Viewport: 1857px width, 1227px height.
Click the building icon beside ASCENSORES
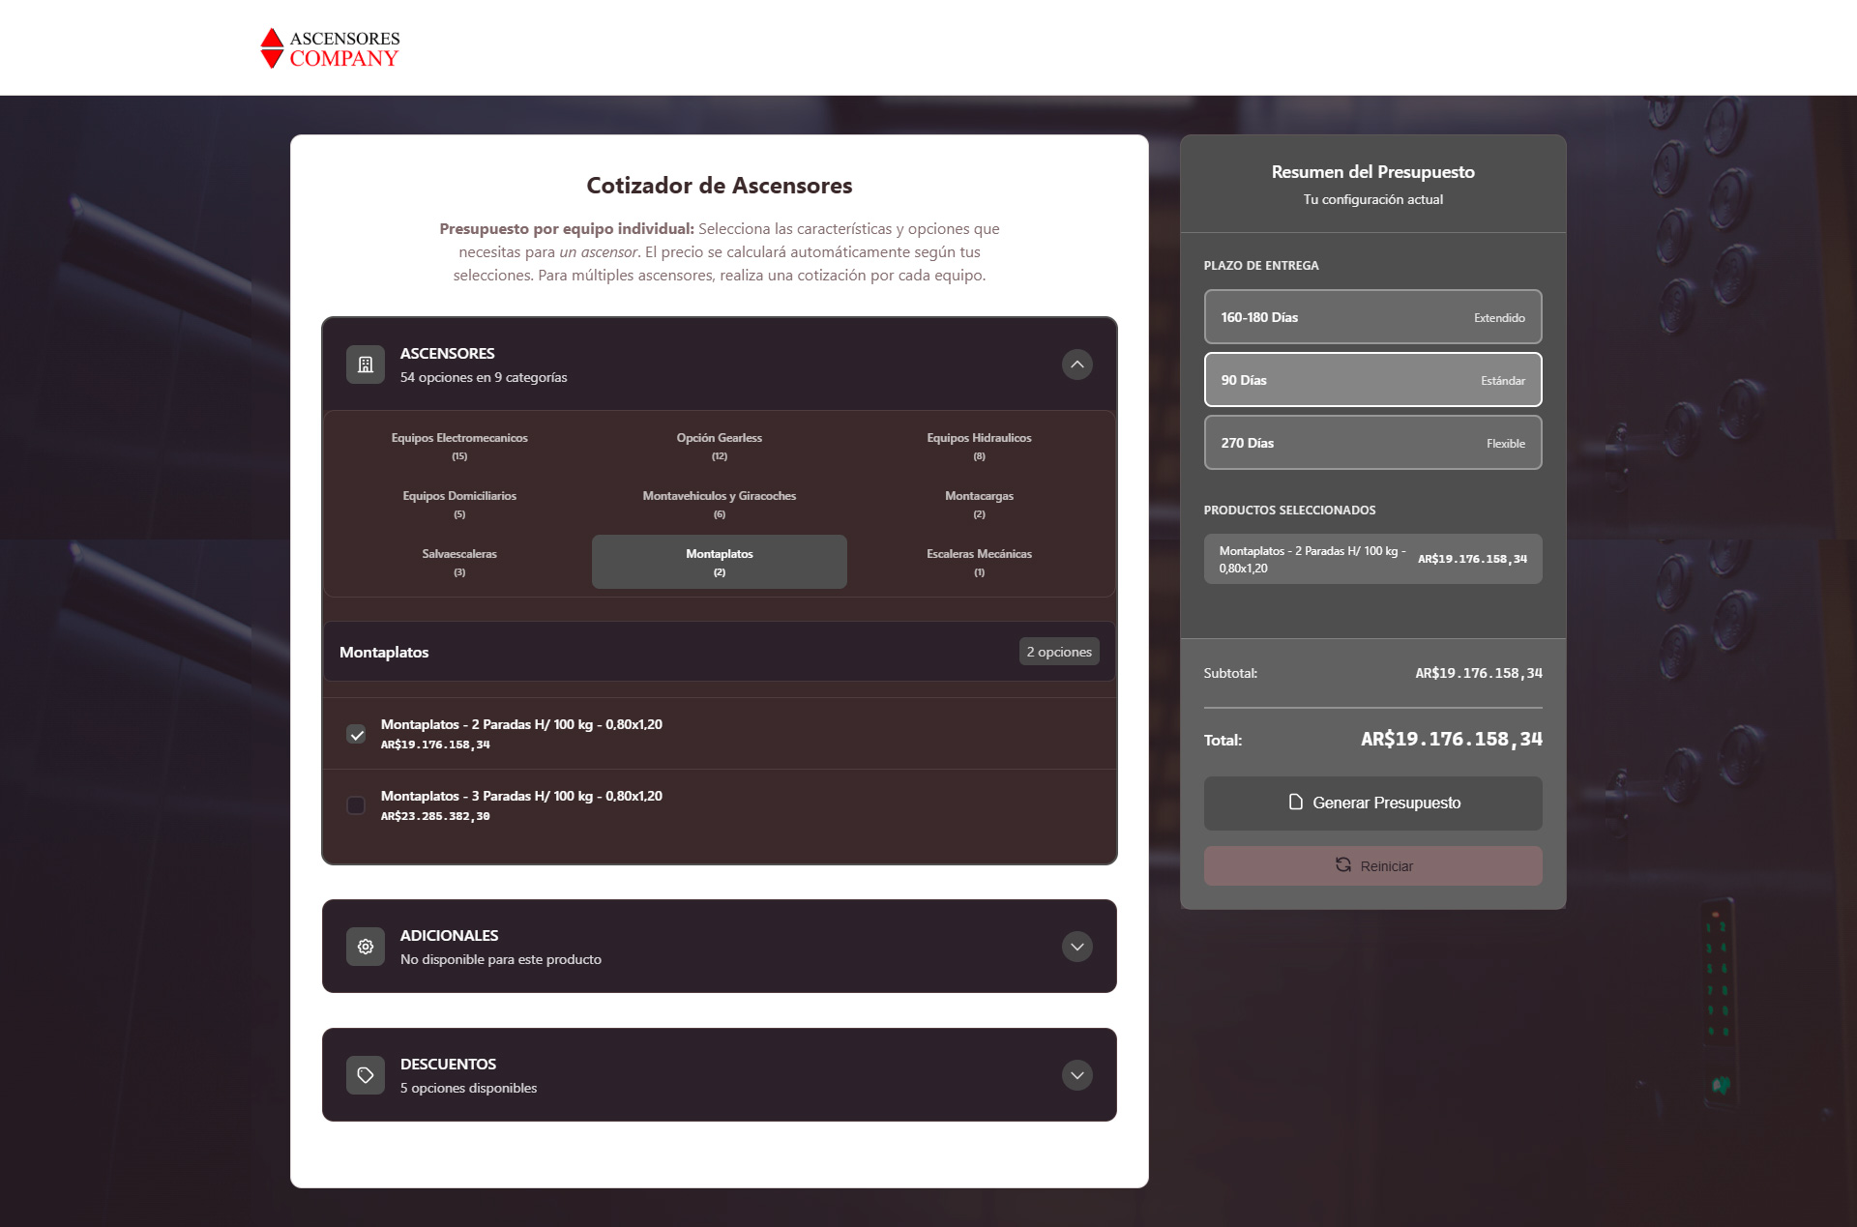point(366,365)
